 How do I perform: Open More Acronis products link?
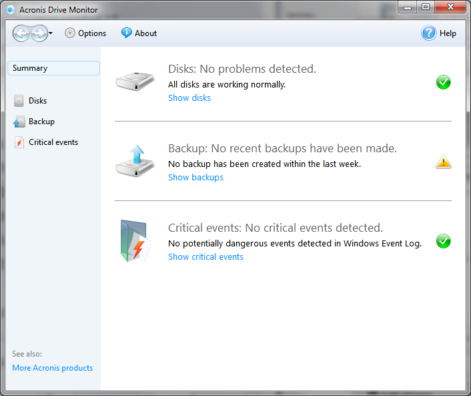coord(53,368)
